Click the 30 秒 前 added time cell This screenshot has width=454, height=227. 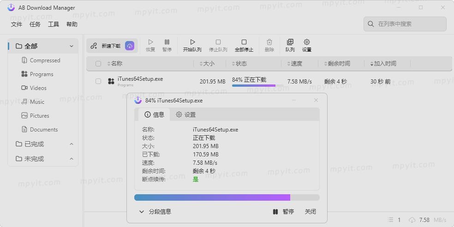381,82
